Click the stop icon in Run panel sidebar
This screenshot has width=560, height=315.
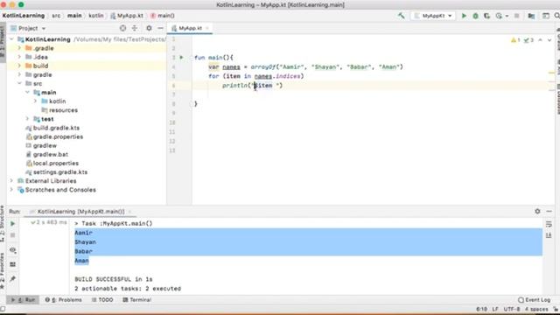click(x=12, y=235)
